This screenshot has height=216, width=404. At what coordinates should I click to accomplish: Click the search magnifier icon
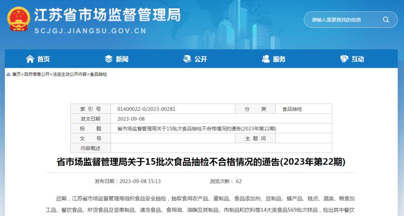point(386,20)
